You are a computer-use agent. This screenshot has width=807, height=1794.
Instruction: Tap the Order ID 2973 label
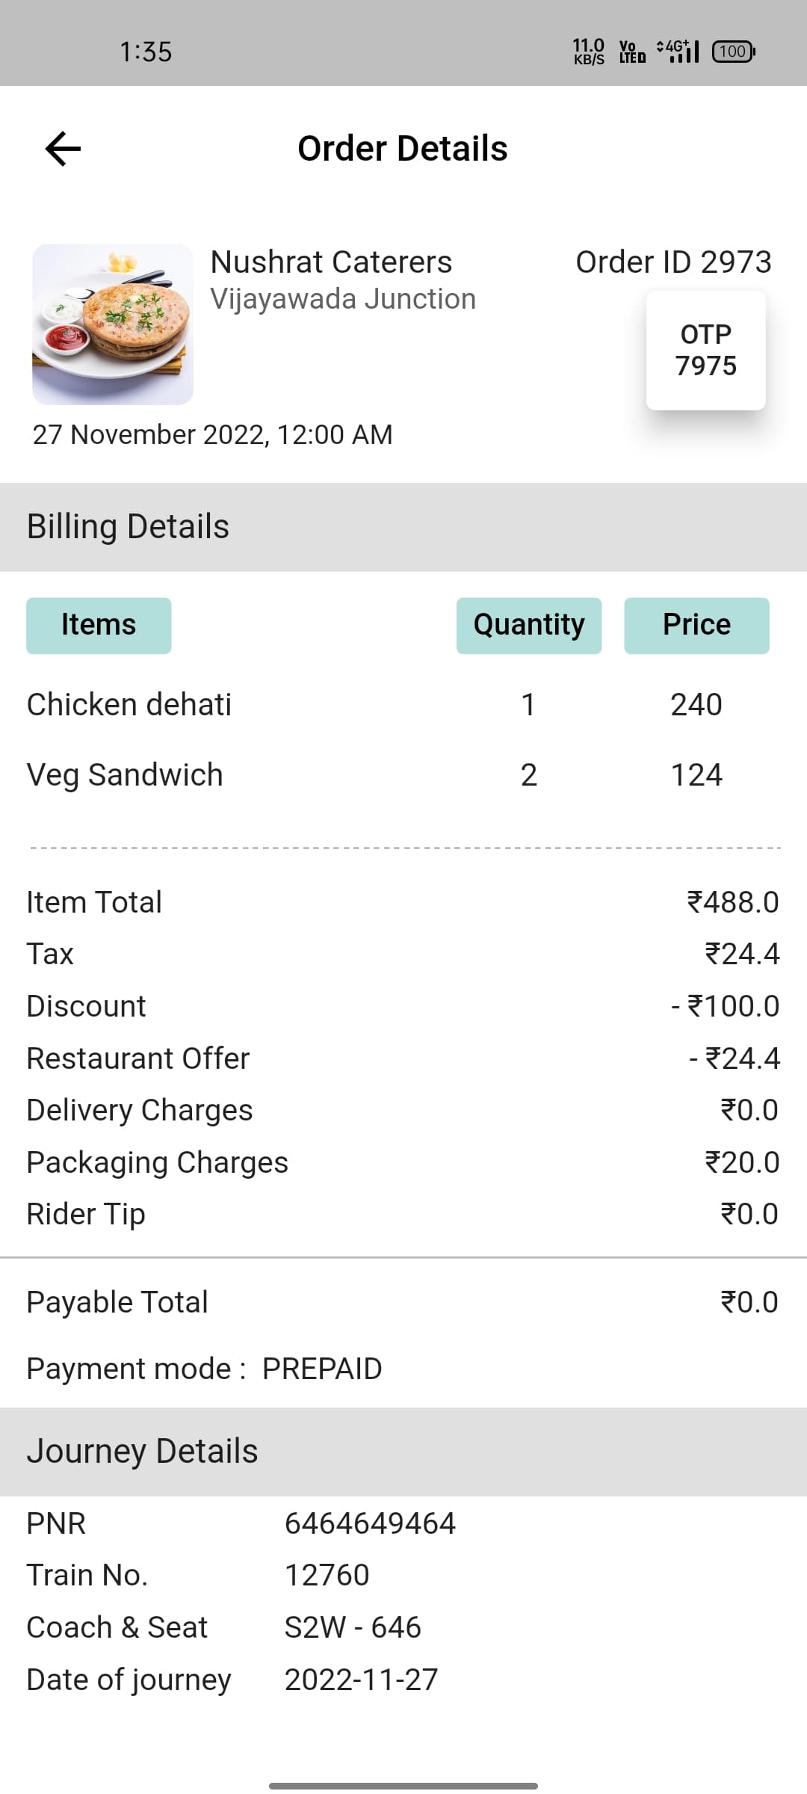673,262
